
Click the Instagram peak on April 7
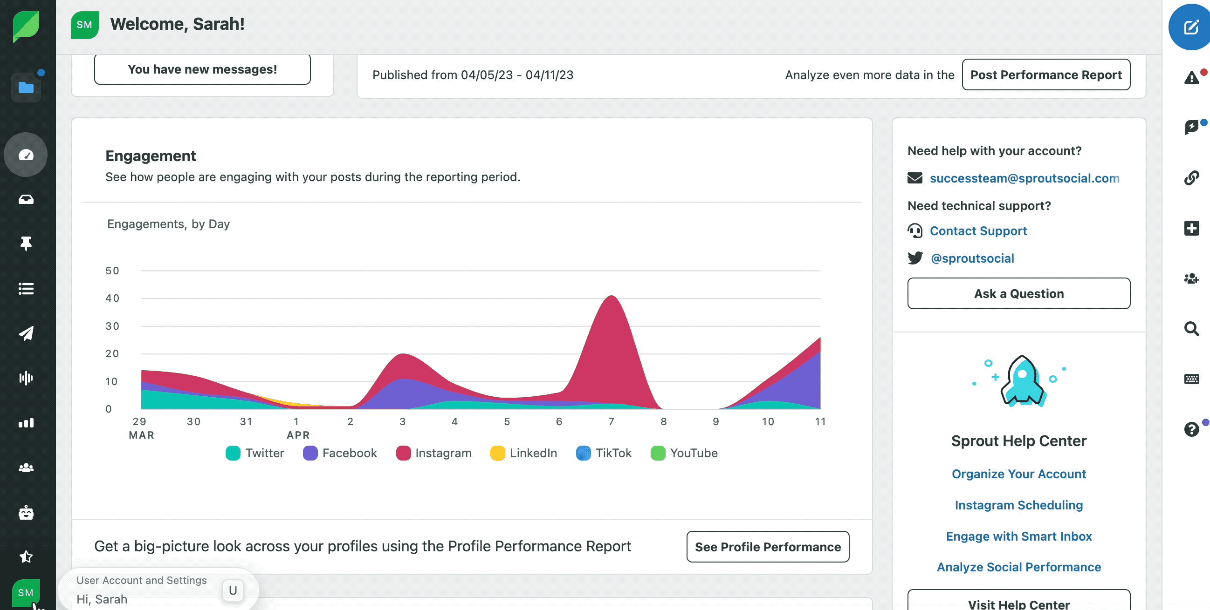coord(611,298)
